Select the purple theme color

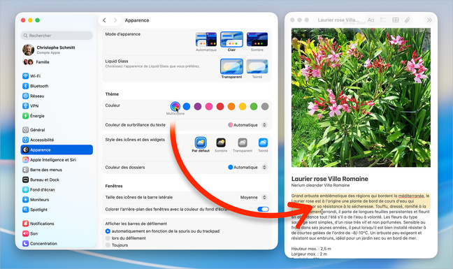point(198,106)
